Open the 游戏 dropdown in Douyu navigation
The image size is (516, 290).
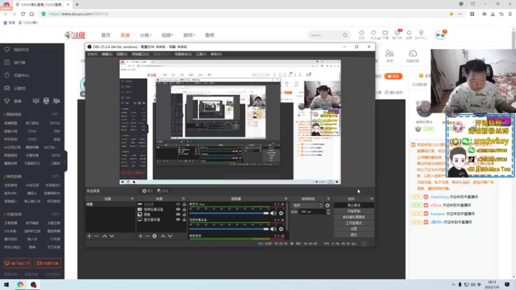pos(189,35)
